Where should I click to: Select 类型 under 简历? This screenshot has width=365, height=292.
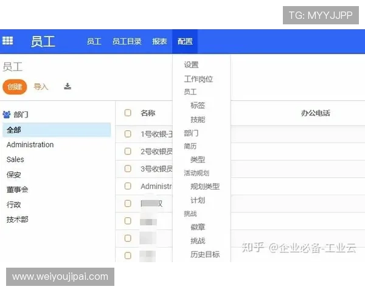(x=198, y=159)
